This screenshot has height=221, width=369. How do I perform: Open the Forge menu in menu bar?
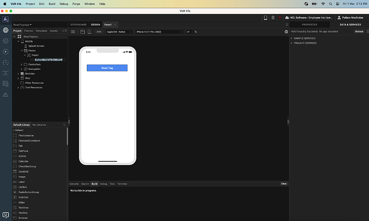(76, 4)
